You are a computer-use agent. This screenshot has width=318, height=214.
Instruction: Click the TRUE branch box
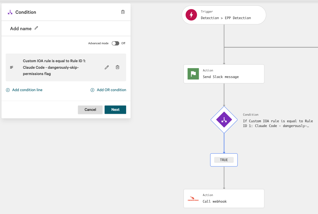coord(224,160)
